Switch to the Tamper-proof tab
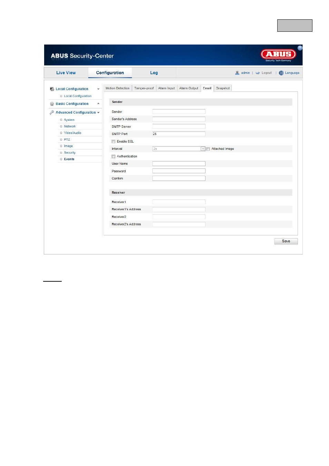The image size is (329, 466). (144, 88)
